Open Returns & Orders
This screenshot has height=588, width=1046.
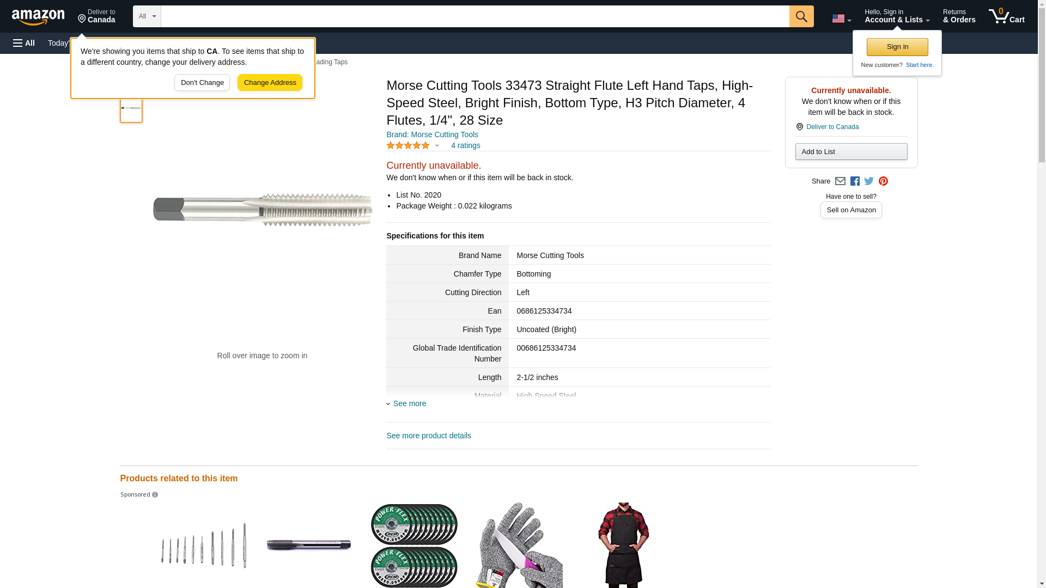tap(959, 16)
